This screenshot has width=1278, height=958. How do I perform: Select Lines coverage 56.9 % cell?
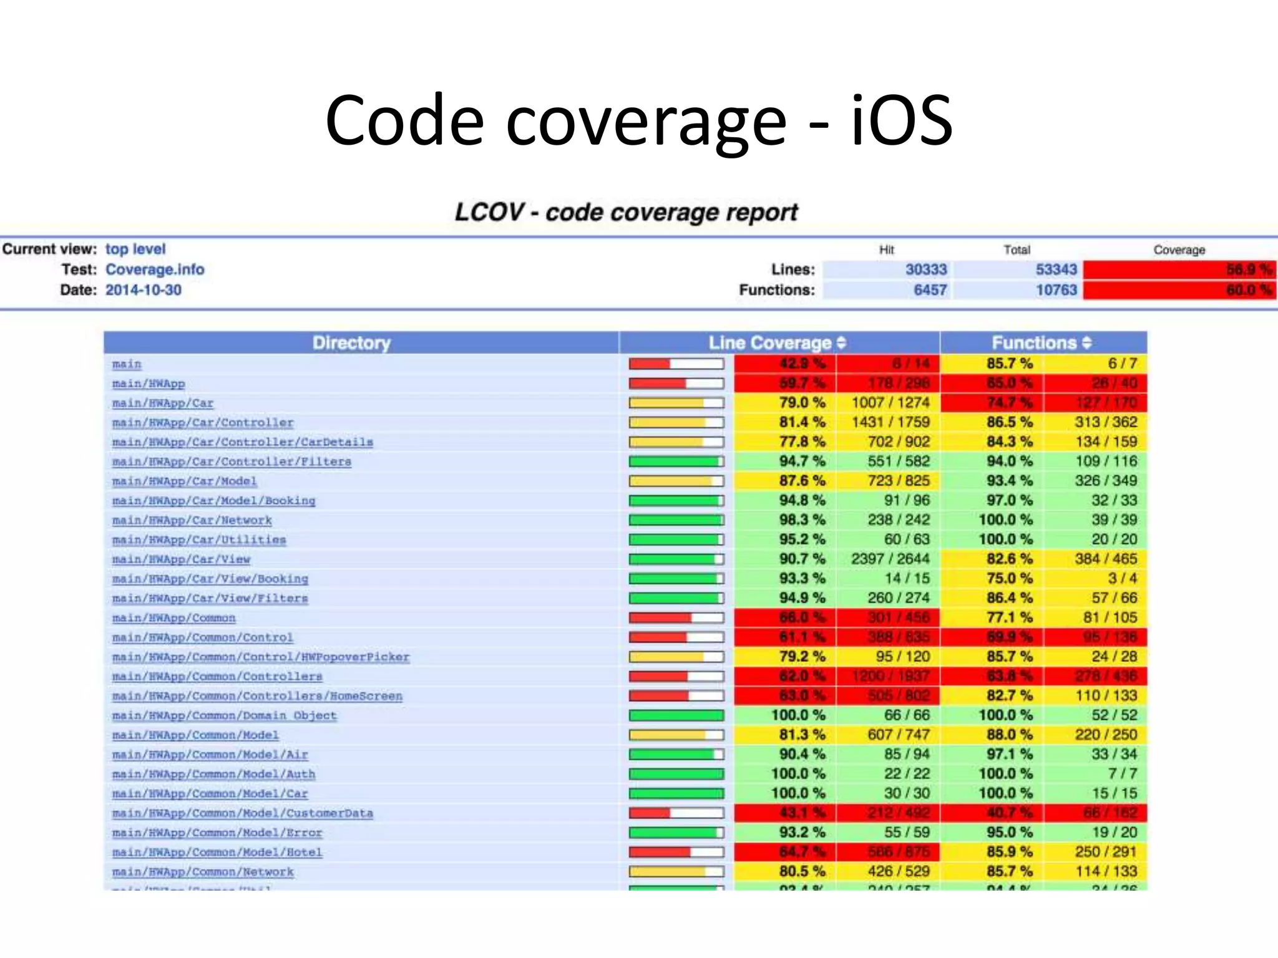tap(1179, 269)
